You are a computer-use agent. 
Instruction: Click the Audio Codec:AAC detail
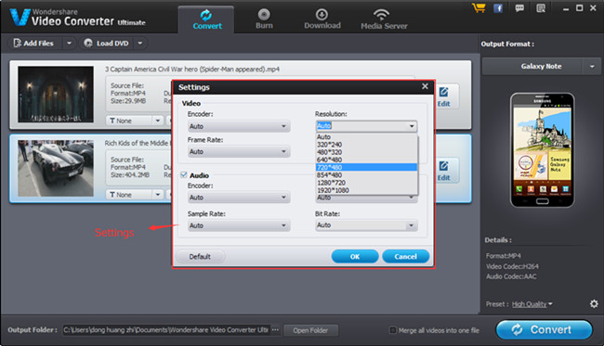[511, 276]
